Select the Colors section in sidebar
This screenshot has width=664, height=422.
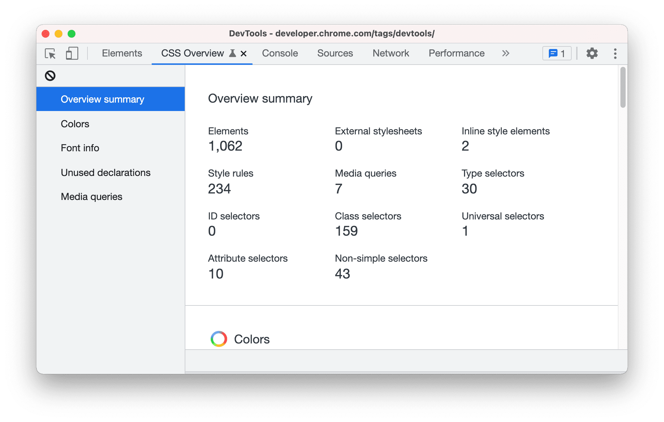[74, 124]
